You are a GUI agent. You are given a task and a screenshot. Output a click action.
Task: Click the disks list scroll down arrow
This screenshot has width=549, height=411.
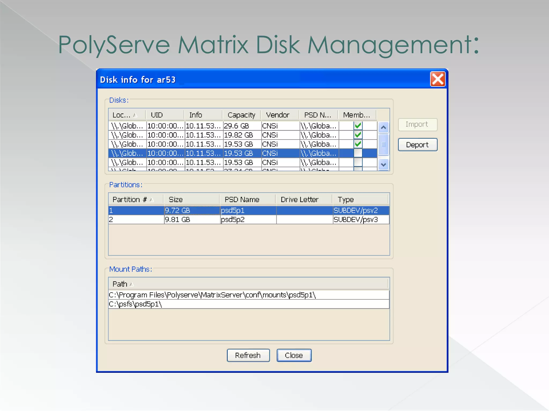click(383, 165)
